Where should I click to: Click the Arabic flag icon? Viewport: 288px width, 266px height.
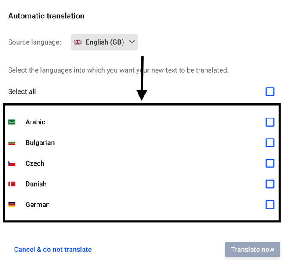point(12,122)
